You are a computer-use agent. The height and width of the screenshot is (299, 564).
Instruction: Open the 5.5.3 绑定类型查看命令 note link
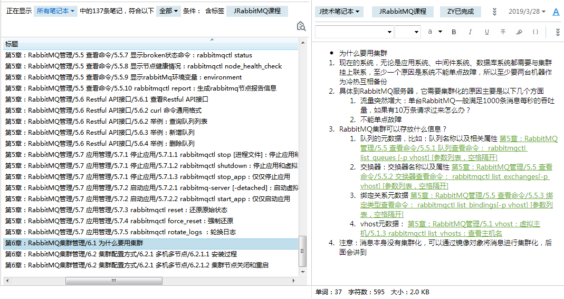pos(456,205)
